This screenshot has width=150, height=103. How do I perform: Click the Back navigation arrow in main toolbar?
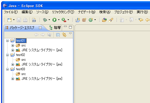pyautogui.click(x=147, y=20)
